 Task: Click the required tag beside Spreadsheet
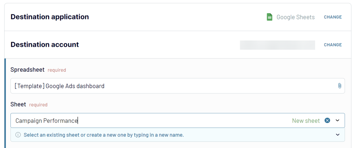click(x=57, y=70)
